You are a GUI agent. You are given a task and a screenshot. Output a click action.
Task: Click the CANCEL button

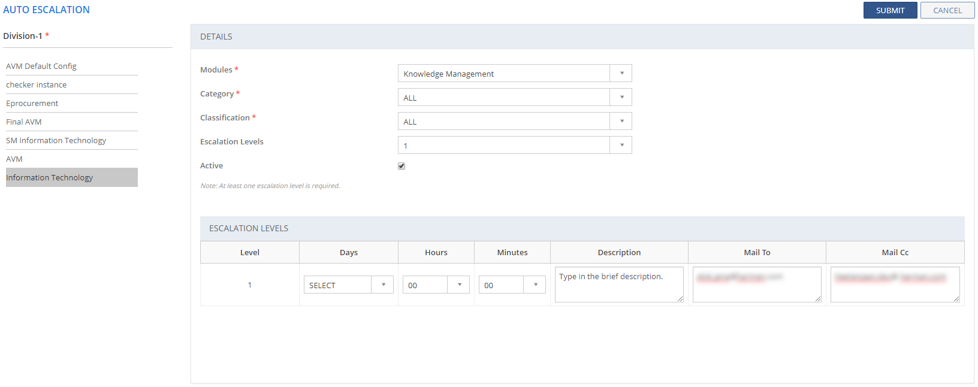pyautogui.click(x=947, y=10)
